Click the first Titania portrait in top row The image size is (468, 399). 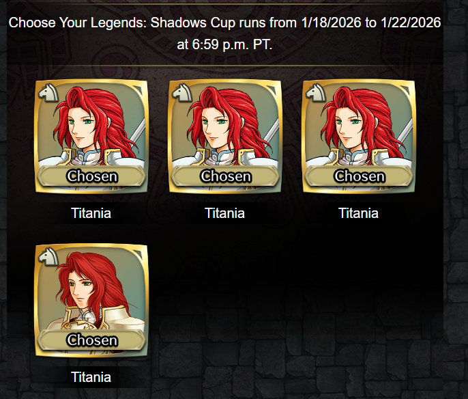click(91, 136)
